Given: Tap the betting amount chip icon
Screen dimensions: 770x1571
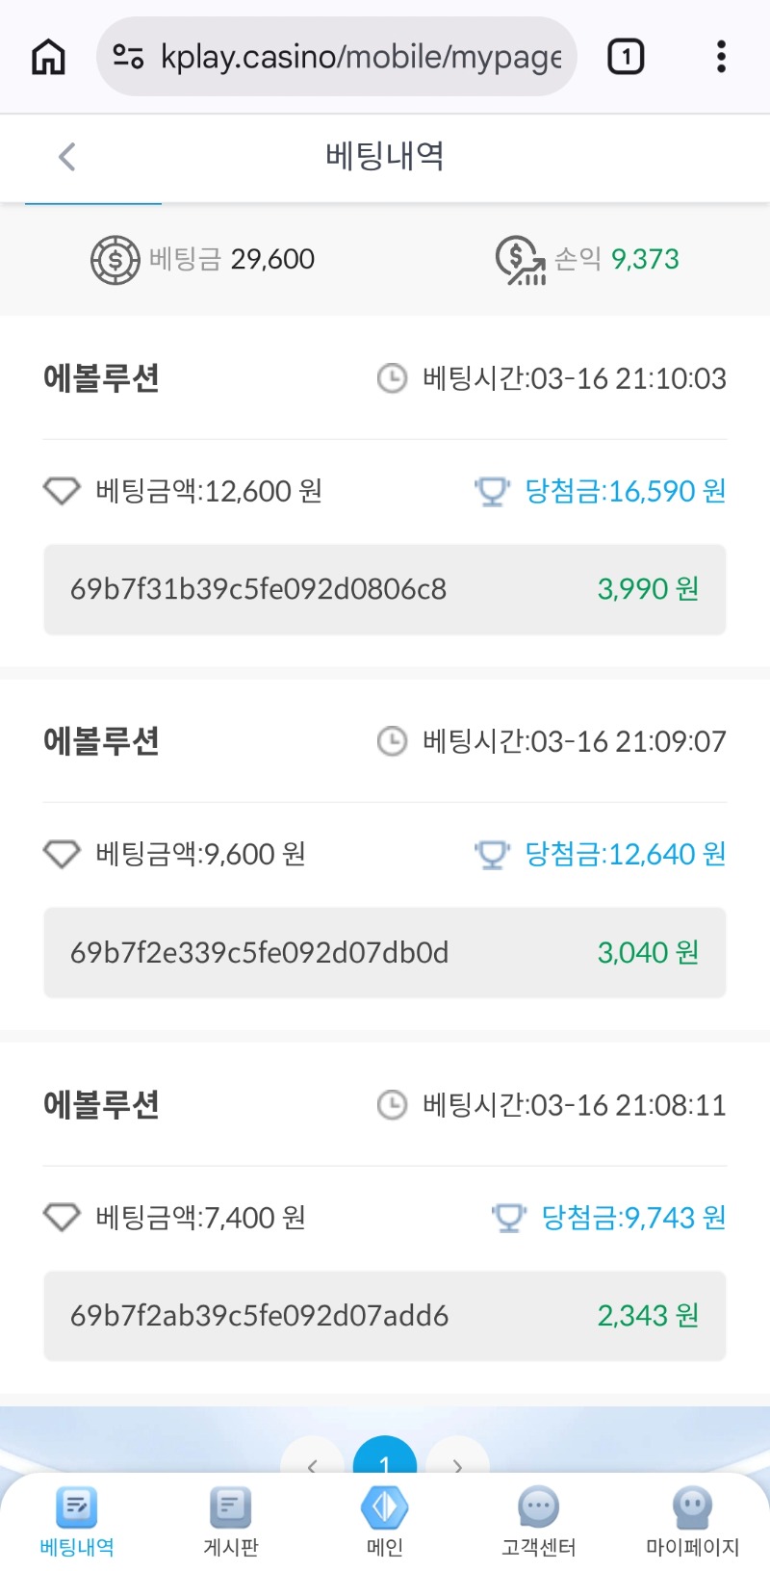Looking at the screenshot, I should (x=115, y=260).
